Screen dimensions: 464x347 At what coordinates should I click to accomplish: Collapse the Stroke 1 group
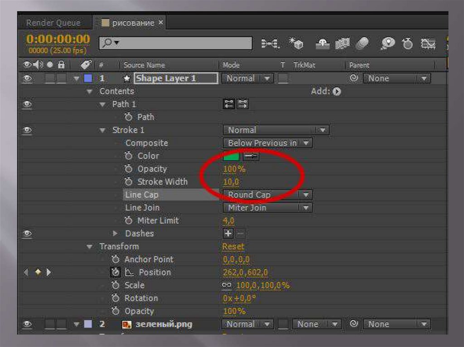tap(102, 130)
